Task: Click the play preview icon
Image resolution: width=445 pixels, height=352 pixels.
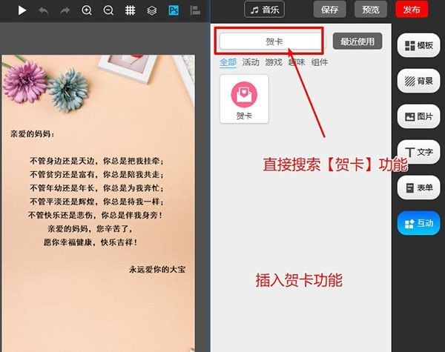Action: [x=22, y=10]
